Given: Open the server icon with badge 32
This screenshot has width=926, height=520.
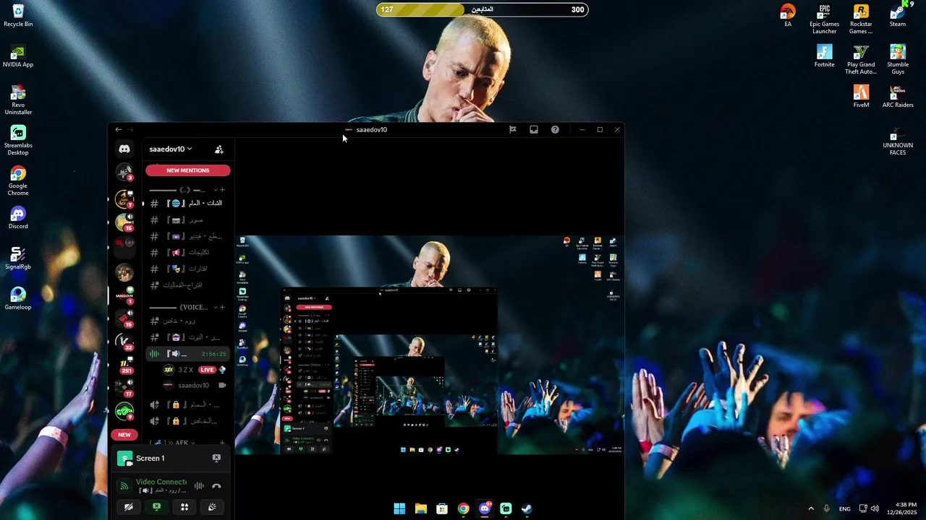Looking at the screenshot, I should click(x=124, y=342).
